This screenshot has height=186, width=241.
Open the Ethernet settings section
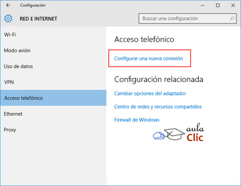point(13,114)
